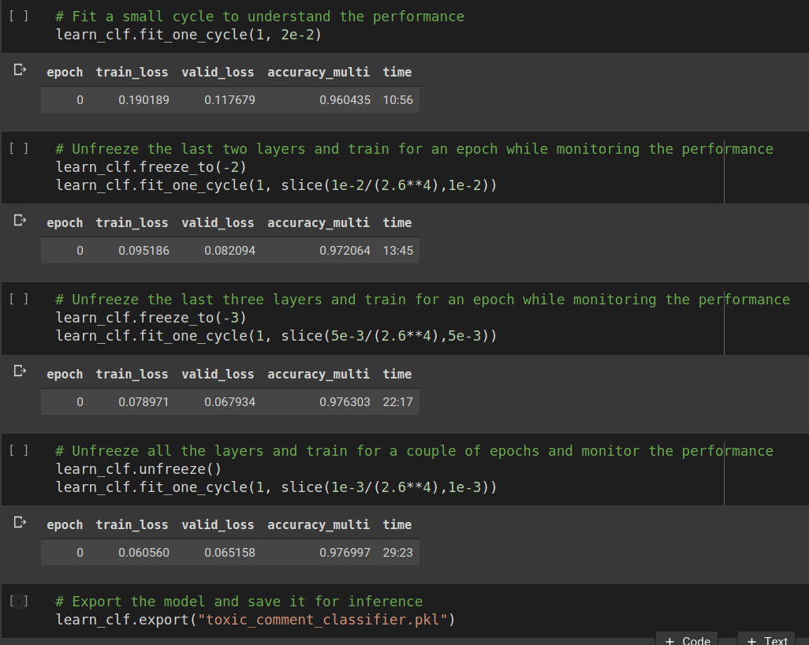Click train_loss value 0.078971
The image size is (809, 645).
[144, 402]
